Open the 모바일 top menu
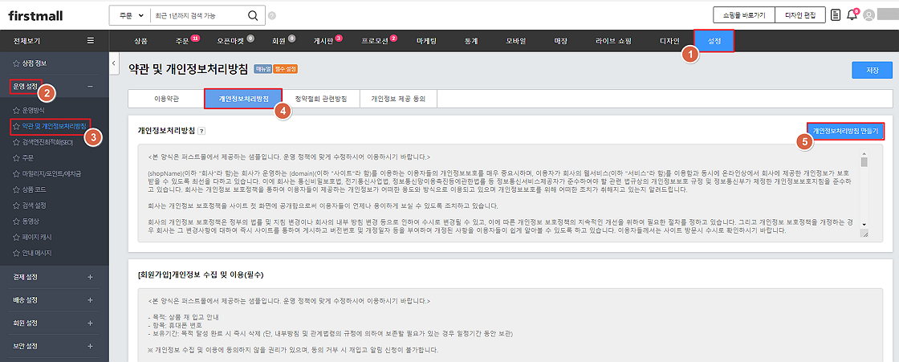The height and width of the screenshot is (362, 899). [515, 41]
